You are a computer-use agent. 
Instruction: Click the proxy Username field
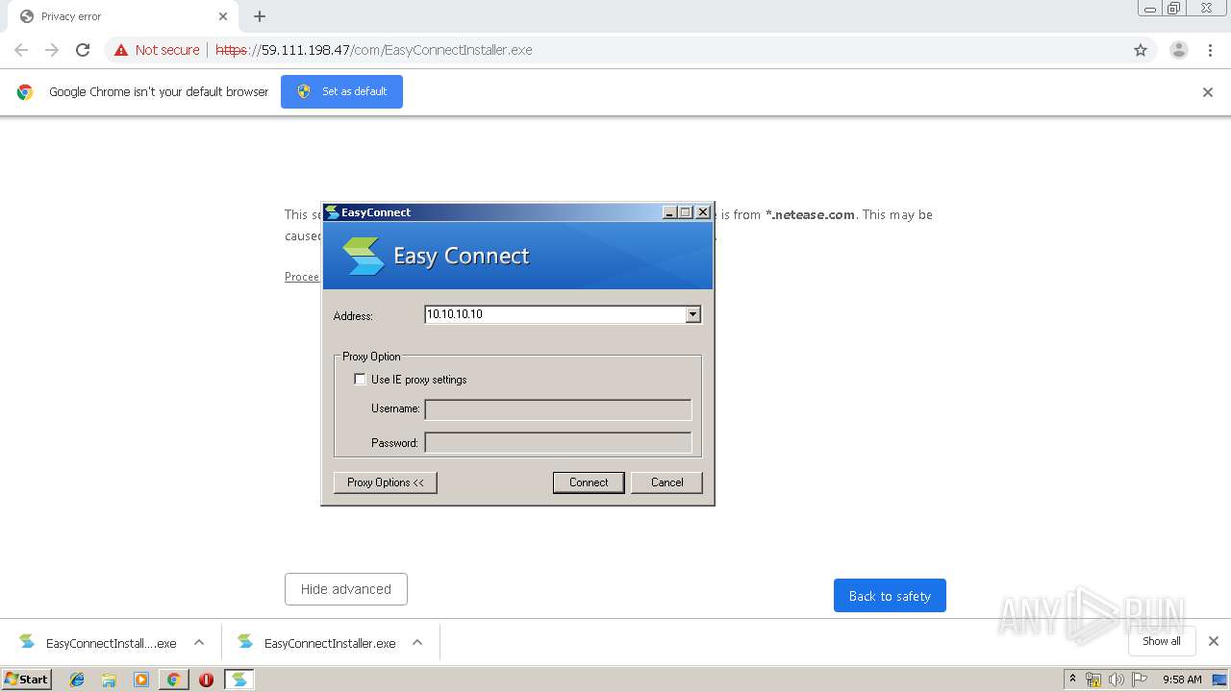point(558,409)
